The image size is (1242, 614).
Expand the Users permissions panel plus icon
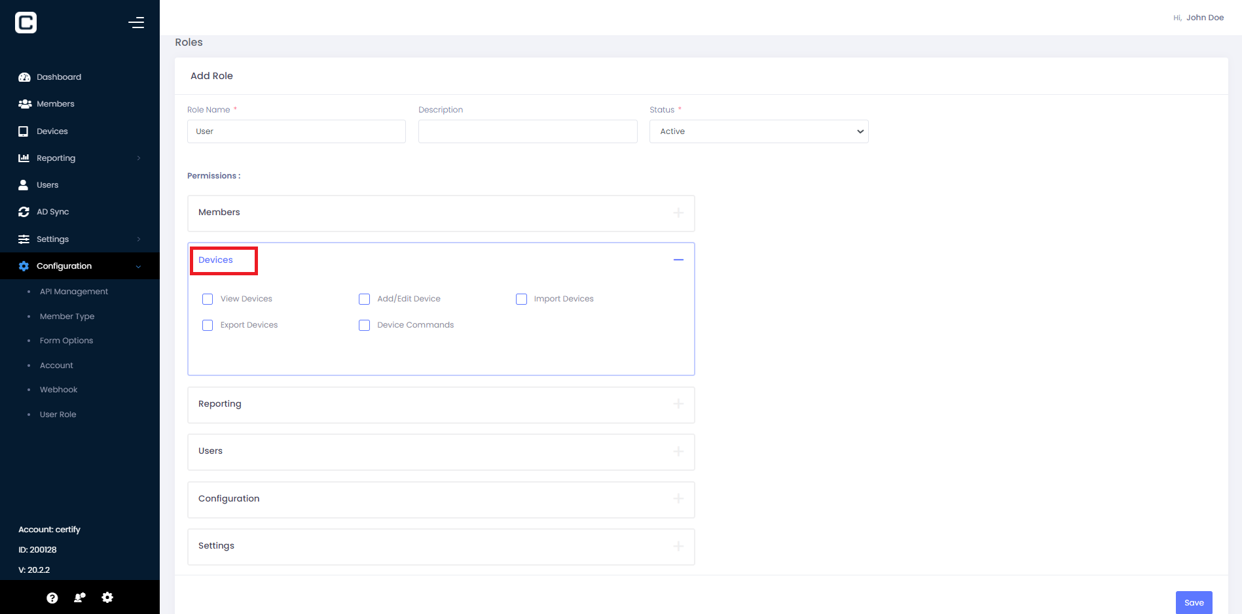[678, 451]
